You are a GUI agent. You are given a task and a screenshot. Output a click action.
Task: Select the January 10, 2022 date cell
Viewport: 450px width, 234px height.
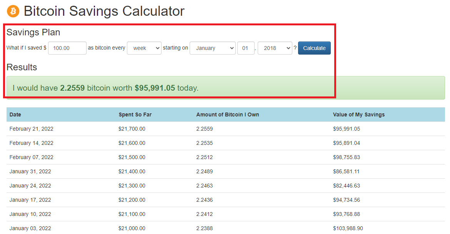click(30, 214)
